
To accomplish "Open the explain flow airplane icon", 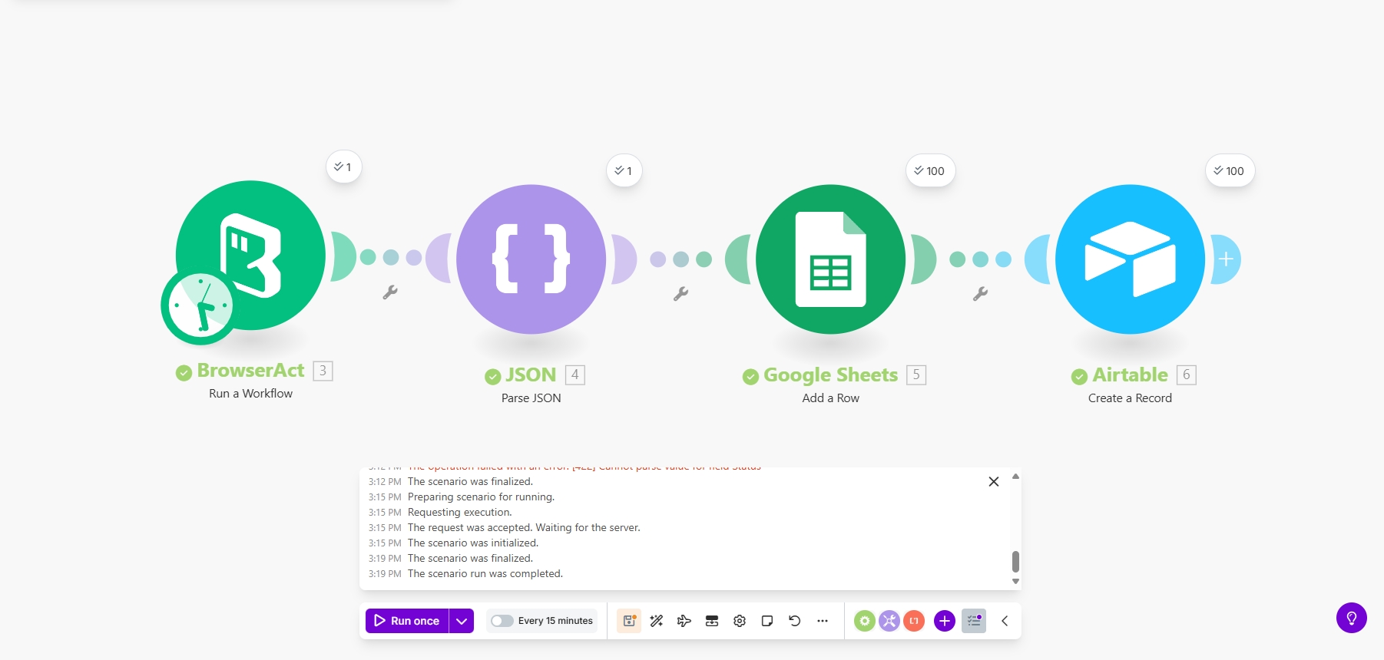I will pyautogui.click(x=684, y=621).
